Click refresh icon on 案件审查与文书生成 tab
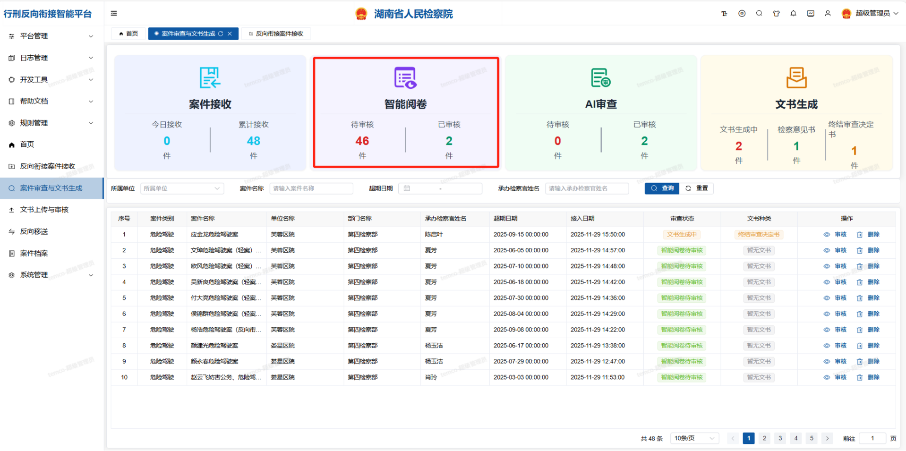 [x=221, y=34]
